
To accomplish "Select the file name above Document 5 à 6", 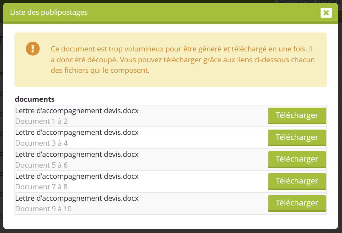I will 77,155.
